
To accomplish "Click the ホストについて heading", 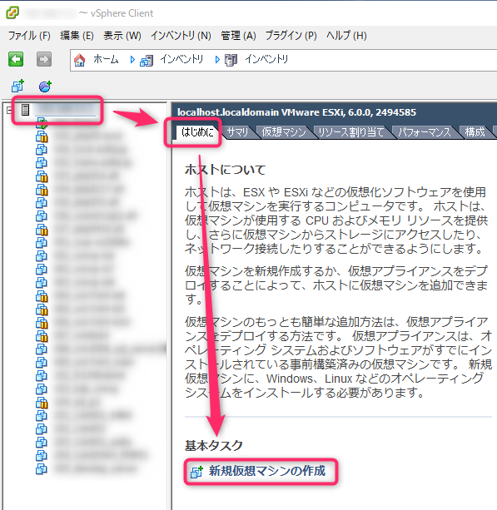I will coord(226,170).
